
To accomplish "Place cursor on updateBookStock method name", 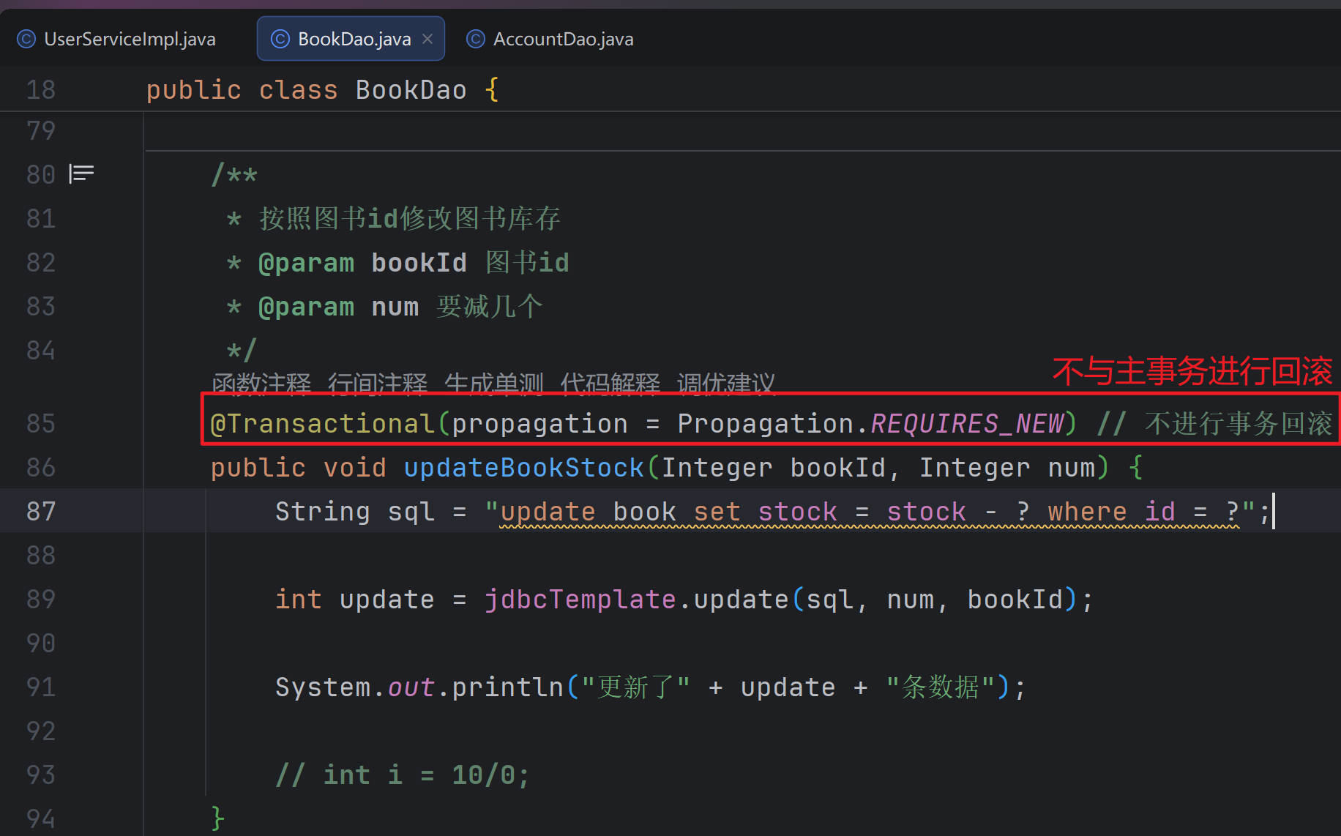I will tap(523, 468).
